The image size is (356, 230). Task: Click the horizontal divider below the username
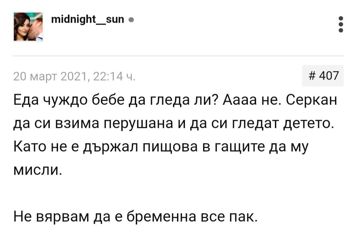pos(178,56)
